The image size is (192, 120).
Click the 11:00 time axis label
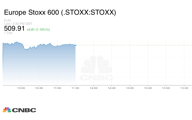point(57,88)
